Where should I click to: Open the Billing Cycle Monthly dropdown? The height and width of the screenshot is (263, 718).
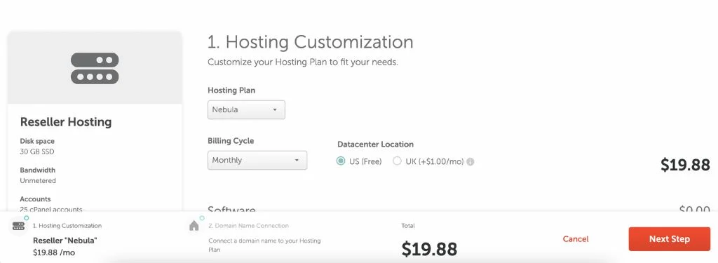pyautogui.click(x=257, y=161)
